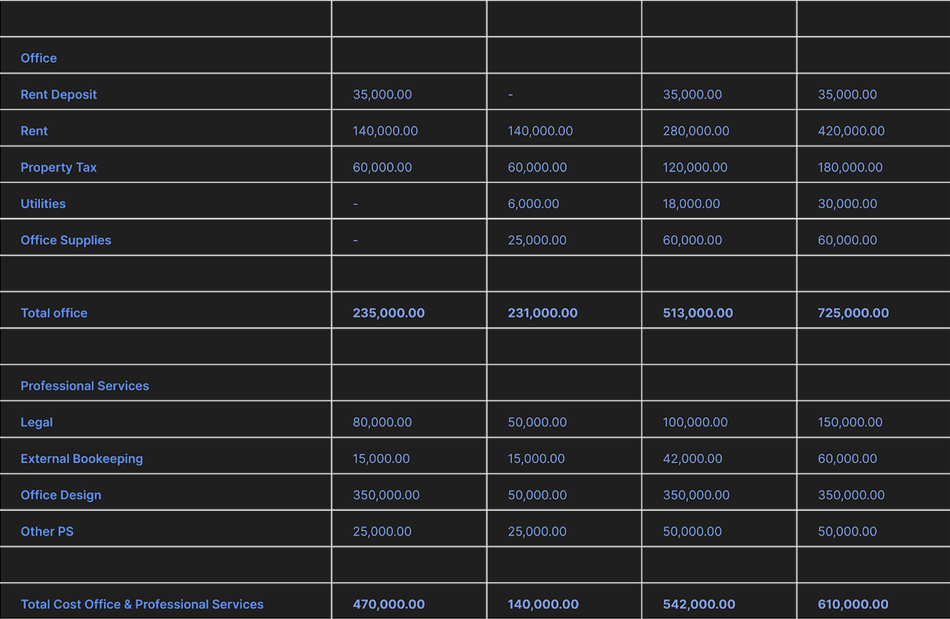Screen dimensions: 950x619
Task: Select Total Cost Office & Professional Services label
Action: coord(142,604)
